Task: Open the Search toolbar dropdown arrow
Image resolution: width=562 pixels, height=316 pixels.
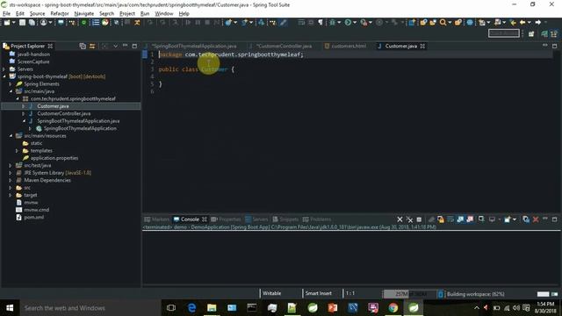Action: (x=450, y=23)
